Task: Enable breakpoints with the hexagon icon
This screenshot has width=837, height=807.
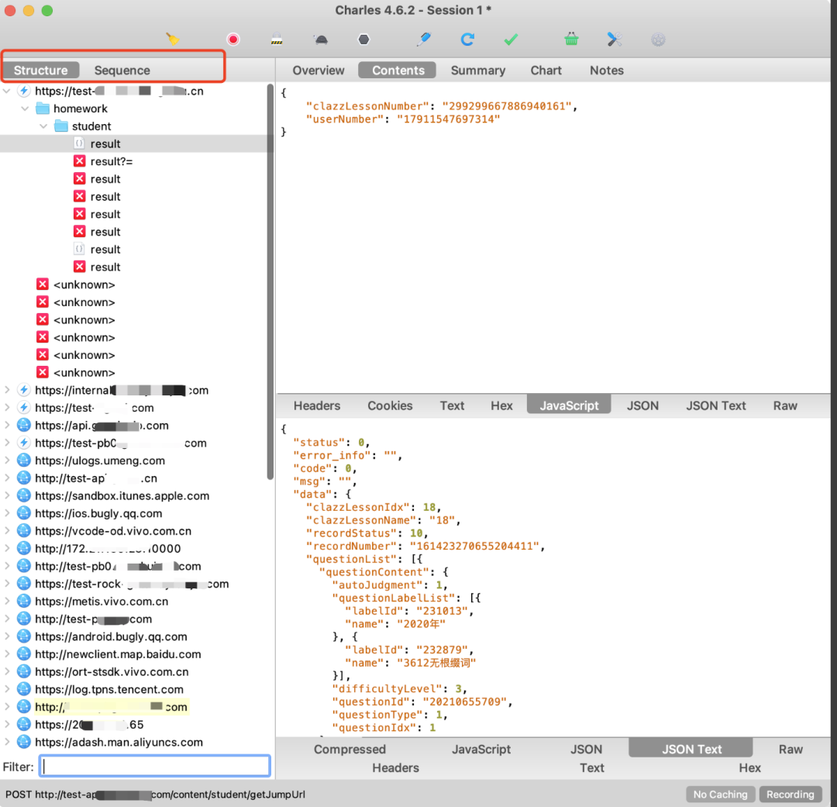Action: pos(363,39)
